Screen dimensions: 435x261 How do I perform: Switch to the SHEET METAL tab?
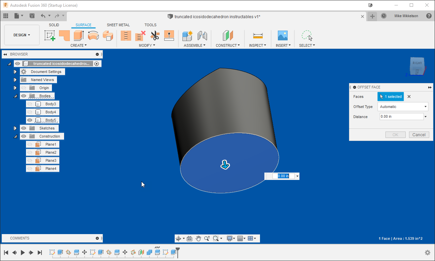tap(118, 25)
